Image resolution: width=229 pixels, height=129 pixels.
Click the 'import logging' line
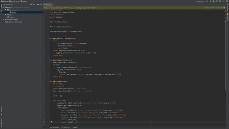pyautogui.click(x=56, y=17)
